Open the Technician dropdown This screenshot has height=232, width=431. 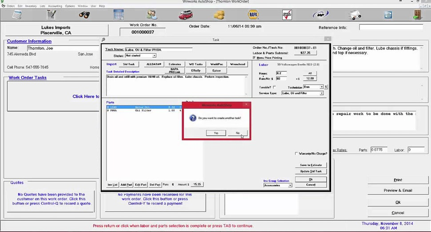321,87
